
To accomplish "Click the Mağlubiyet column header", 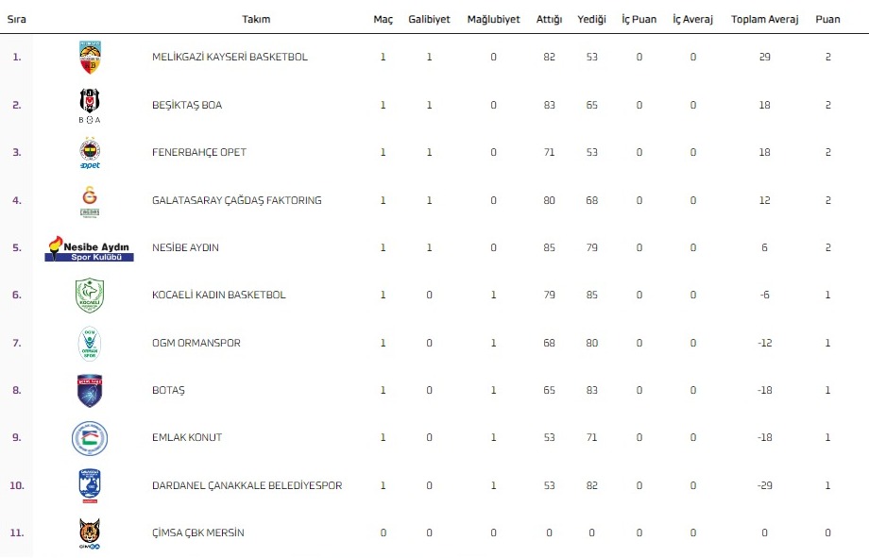I will 493,20.
